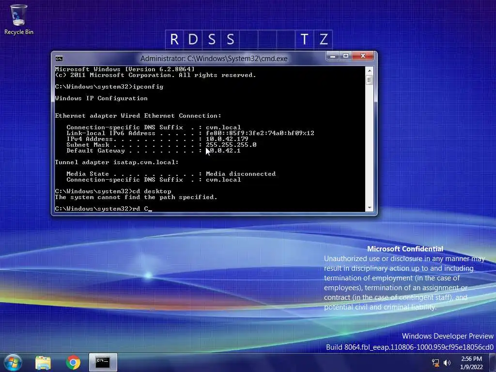The width and height of the screenshot is (496, 372).
Task: Click the network status tray icon
Action: point(435,363)
